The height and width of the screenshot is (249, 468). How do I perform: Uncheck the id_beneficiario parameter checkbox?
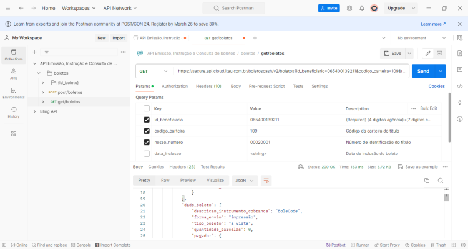pos(147,120)
